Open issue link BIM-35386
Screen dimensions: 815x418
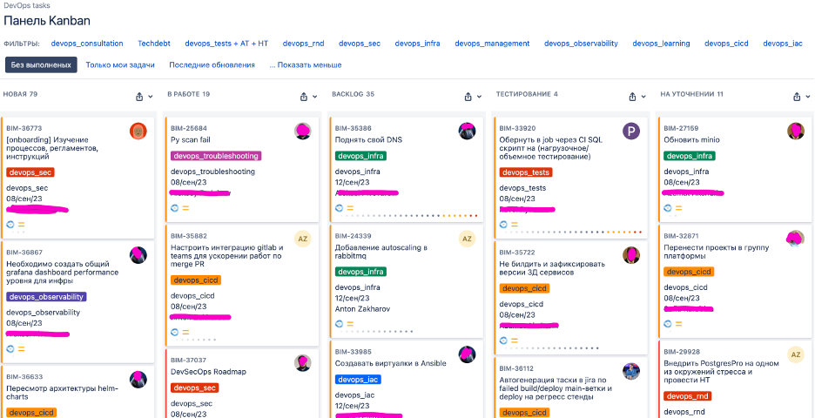point(353,128)
